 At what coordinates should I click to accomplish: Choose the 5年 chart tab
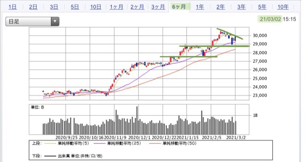coord(262,7)
